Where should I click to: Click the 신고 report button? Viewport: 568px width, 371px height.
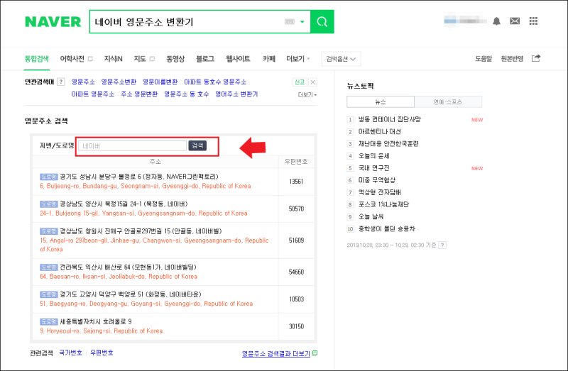coord(300,82)
